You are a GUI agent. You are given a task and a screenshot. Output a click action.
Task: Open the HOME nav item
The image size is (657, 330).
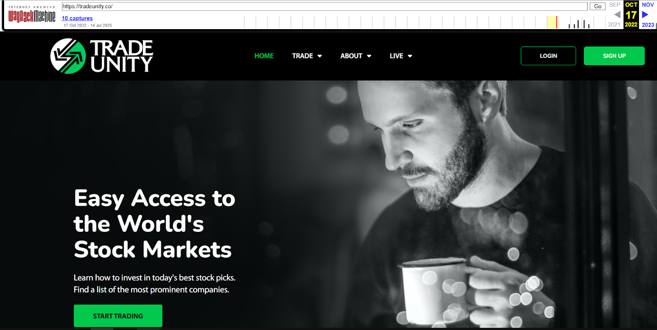coord(264,56)
